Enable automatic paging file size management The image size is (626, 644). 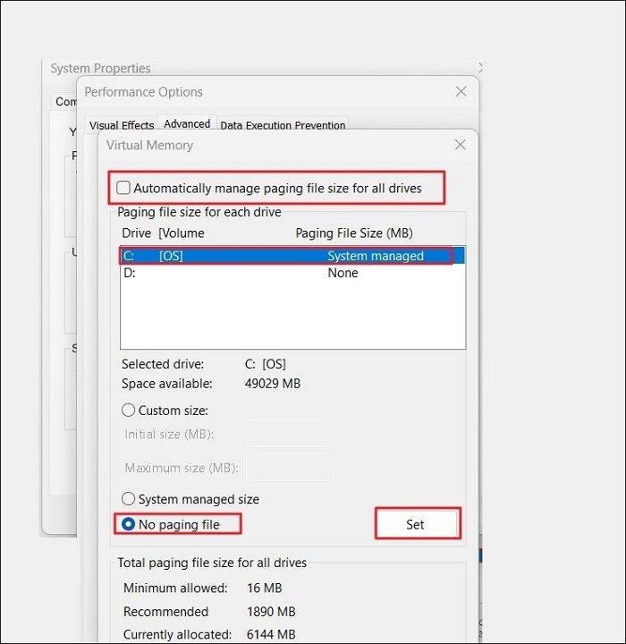pyautogui.click(x=124, y=188)
